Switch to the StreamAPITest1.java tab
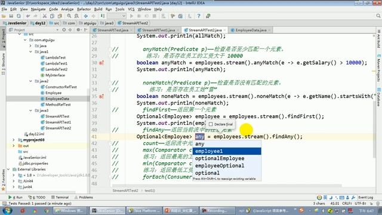This screenshot has height=215, width=382. pos(158,30)
